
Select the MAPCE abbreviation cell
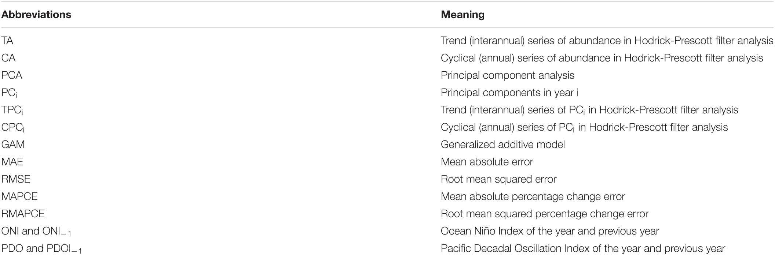point(19,196)
